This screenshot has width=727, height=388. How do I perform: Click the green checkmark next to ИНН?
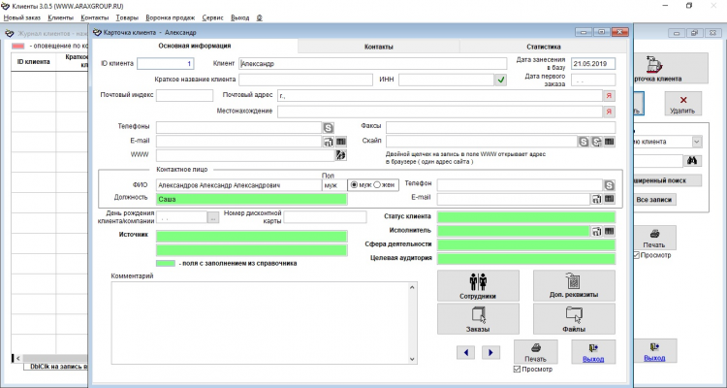tap(501, 80)
